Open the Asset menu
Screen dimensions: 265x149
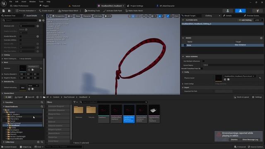coord(24,2)
